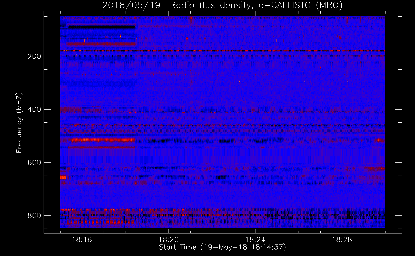Click the 18:16 time tick label
Screen dimensions: 415x256
click(82, 240)
